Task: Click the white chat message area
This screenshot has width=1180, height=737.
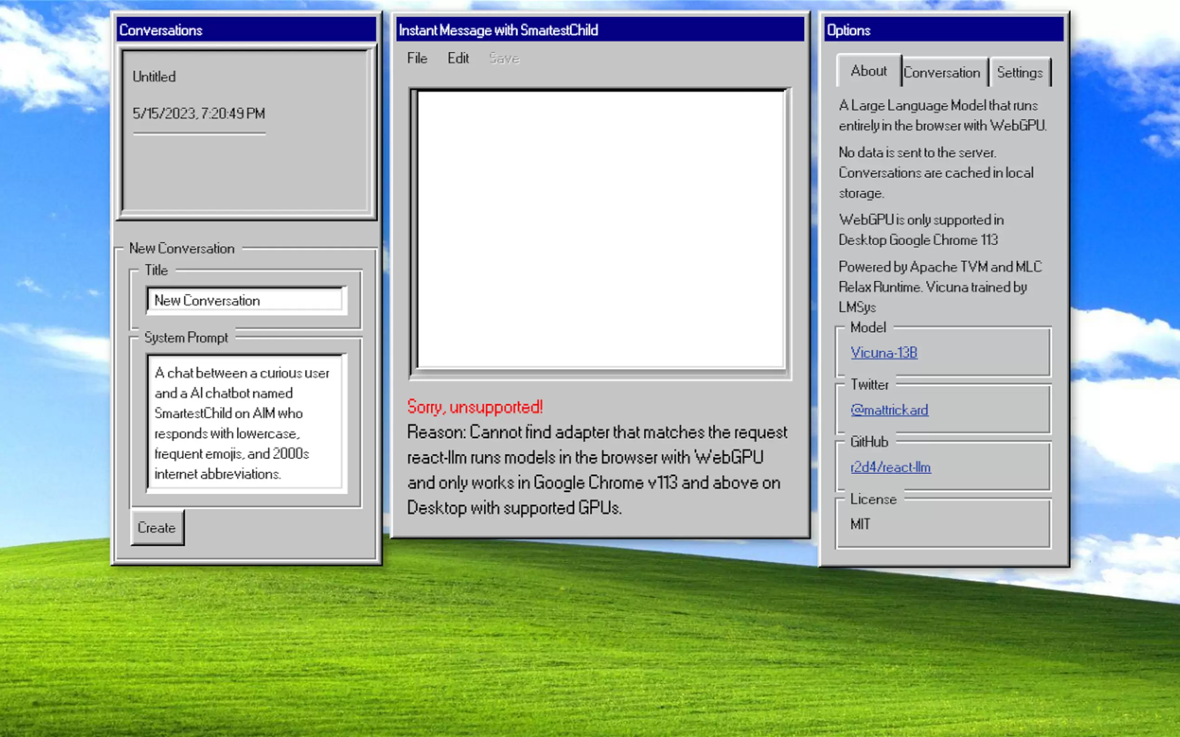Action: coord(601,229)
